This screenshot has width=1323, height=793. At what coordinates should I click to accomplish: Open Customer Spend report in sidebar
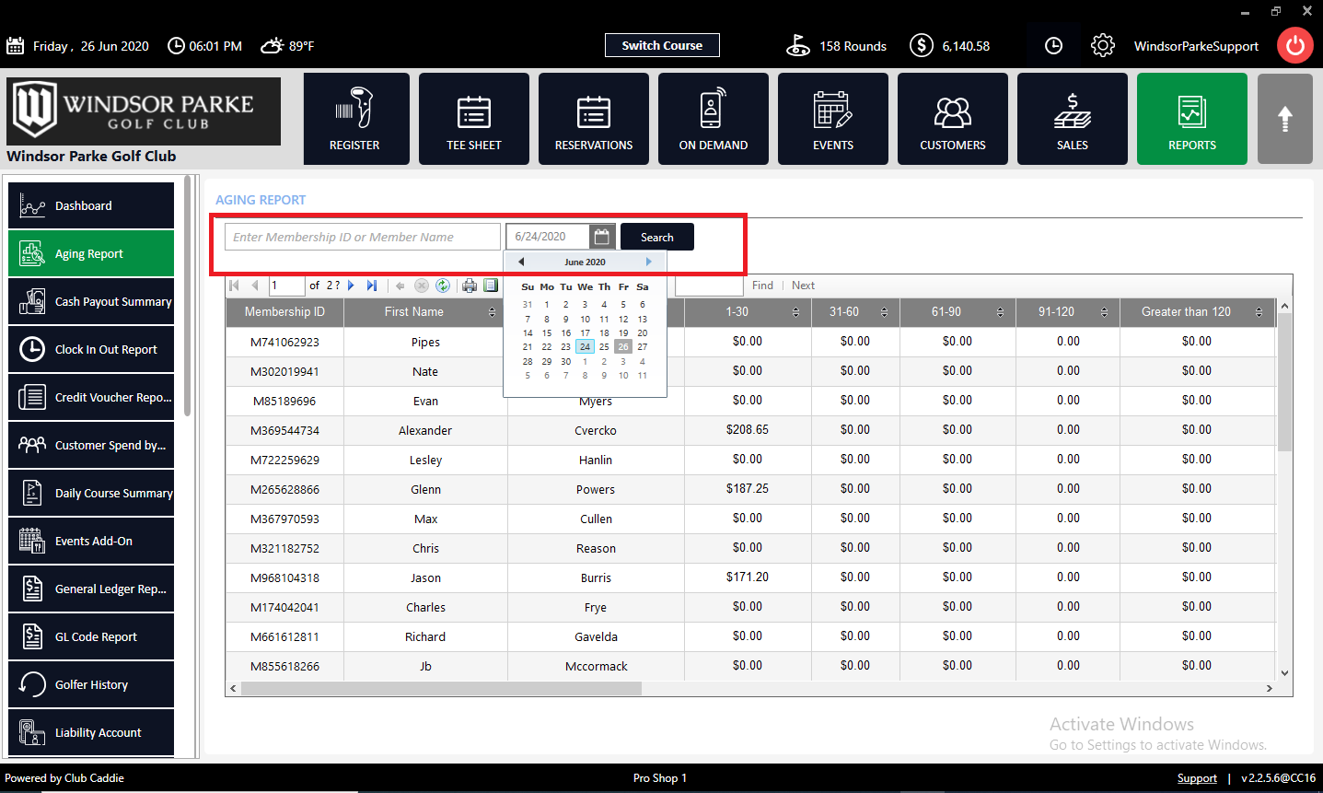click(91, 445)
